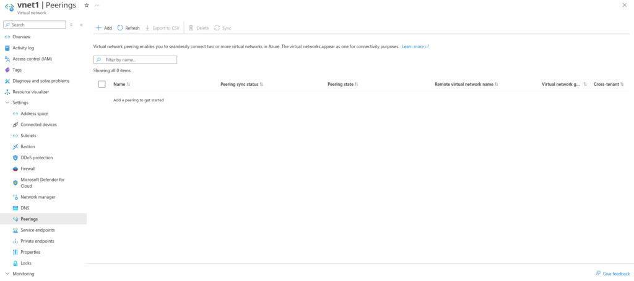Sort by Peering sync status column
The width and height of the screenshot is (634, 281).
pos(242,84)
